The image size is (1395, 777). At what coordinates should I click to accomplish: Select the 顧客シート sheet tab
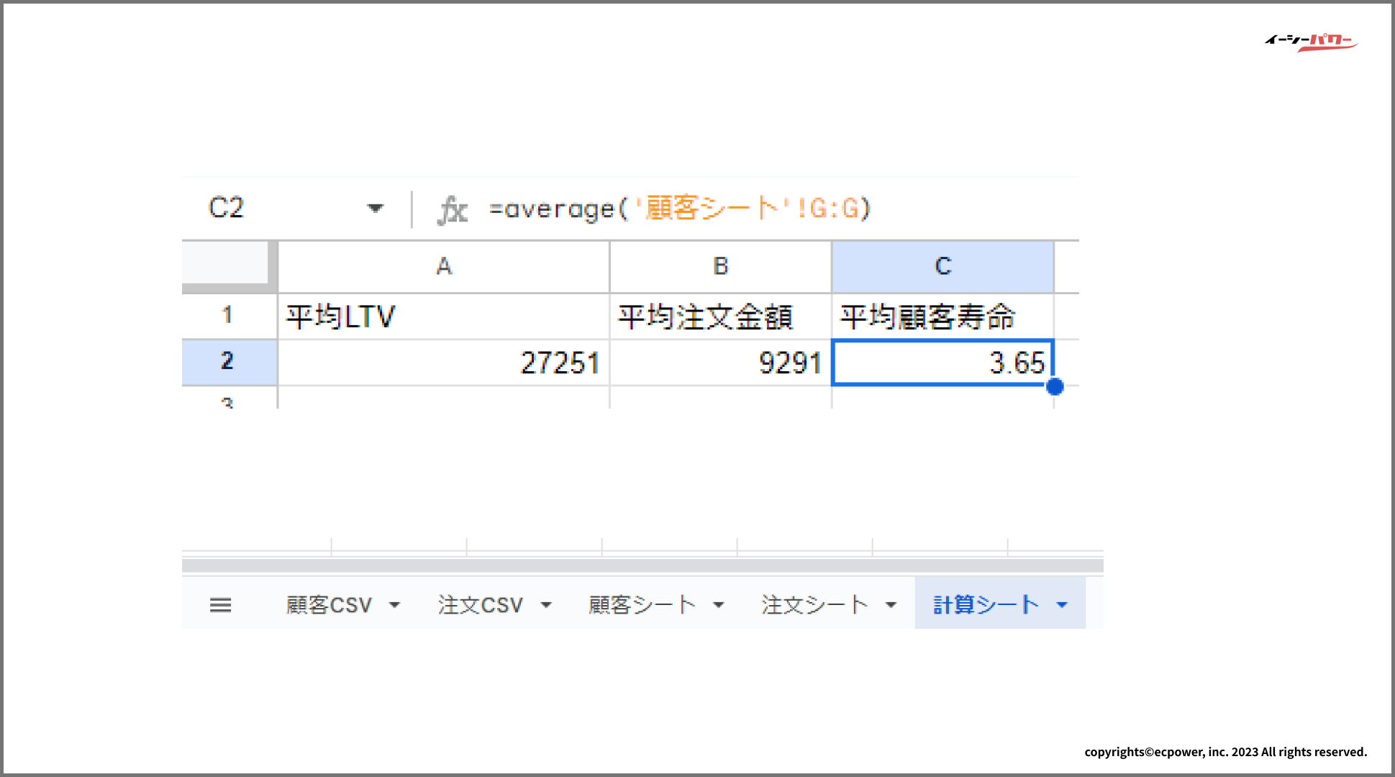[642, 605]
